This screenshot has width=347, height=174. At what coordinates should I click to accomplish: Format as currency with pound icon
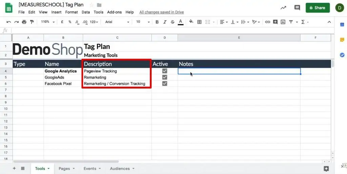click(x=62, y=22)
